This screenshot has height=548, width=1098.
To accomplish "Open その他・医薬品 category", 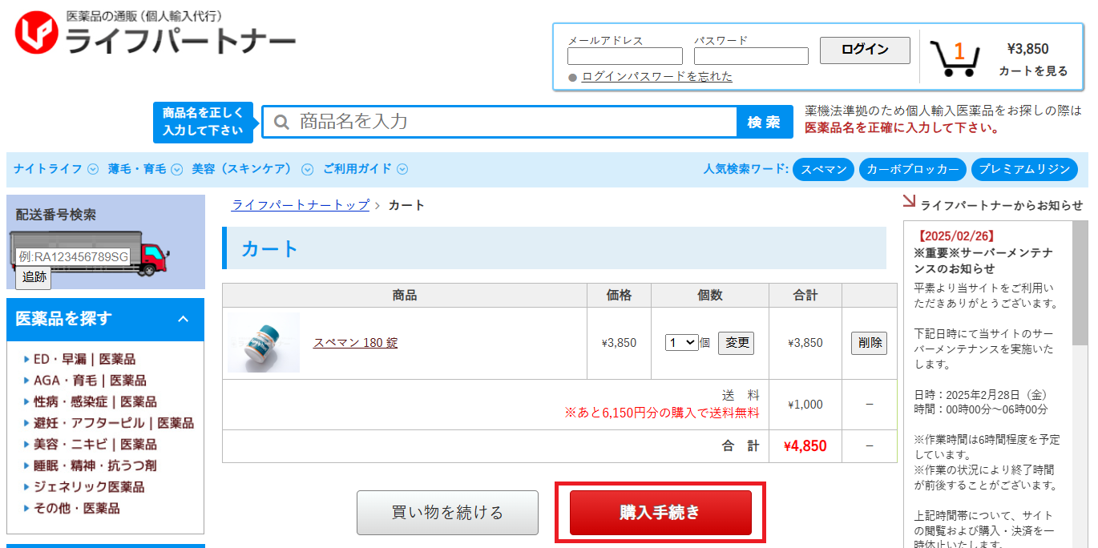I will click(76, 509).
